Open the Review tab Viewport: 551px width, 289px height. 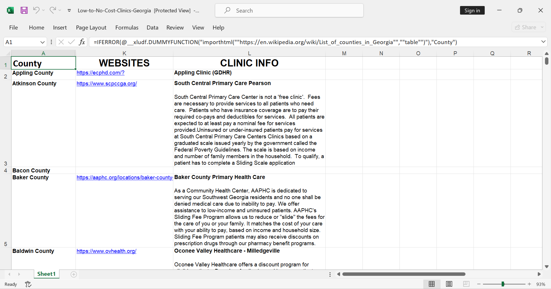click(x=175, y=27)
